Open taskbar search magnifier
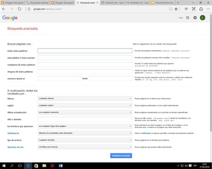This screenshot has width=212, height=169. click(12, 166)
